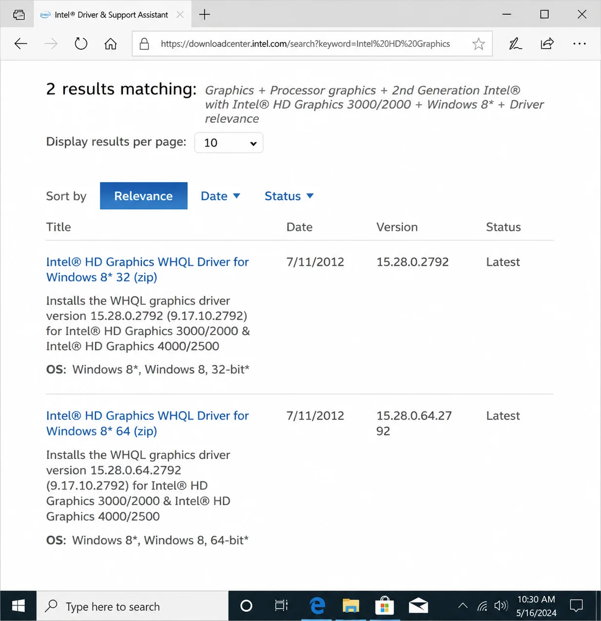Screen dimensions: 601x621
Task: Click the taskbar 'Type here to search' box
Action: [x=133, y=606]
